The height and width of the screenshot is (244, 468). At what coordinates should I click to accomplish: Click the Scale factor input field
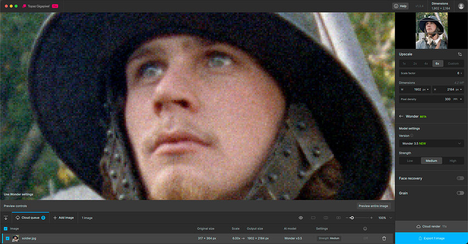click(431, 73)
